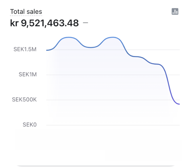
Task: Click the second peak of the sales line
Action: [x=113, y=37]
